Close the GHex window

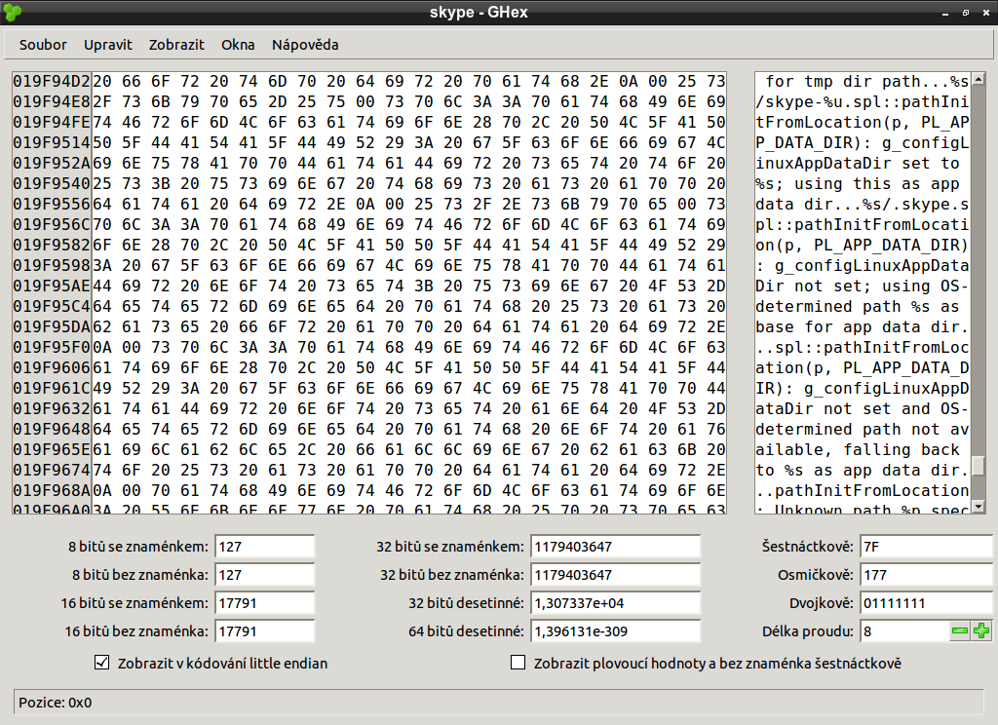click(986, 13)
